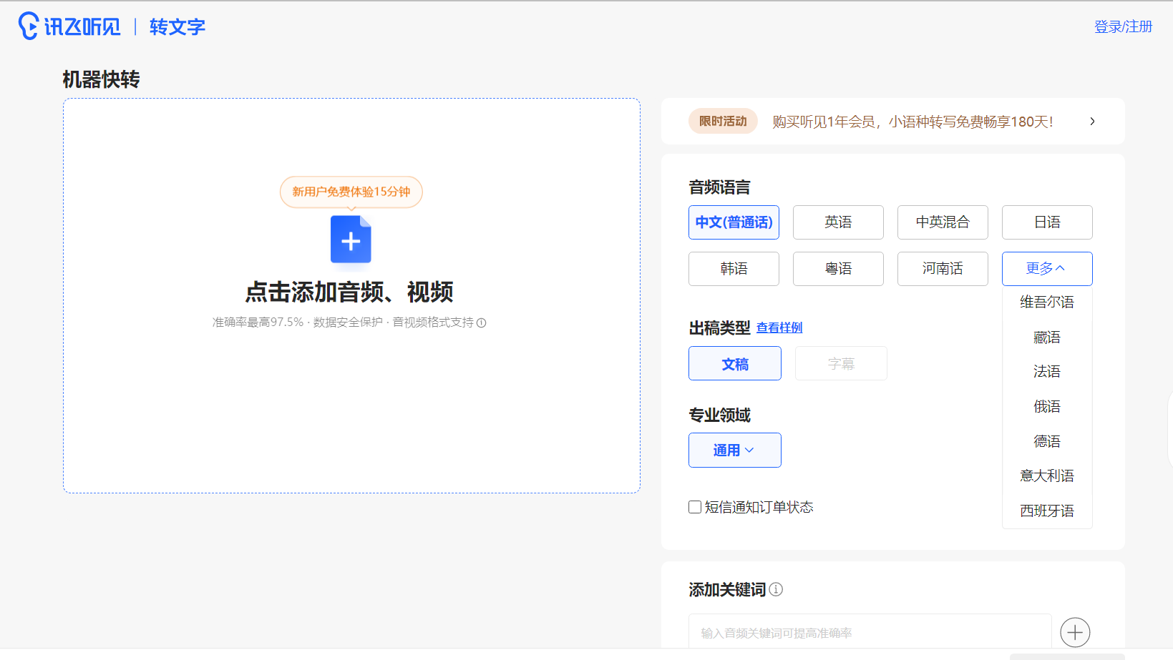Select 中文(普通话) audio language
The image size is (1173, 660).
tap(734, 222)
